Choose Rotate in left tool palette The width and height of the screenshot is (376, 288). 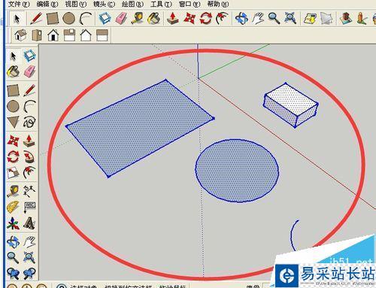[x=13, y=157]
